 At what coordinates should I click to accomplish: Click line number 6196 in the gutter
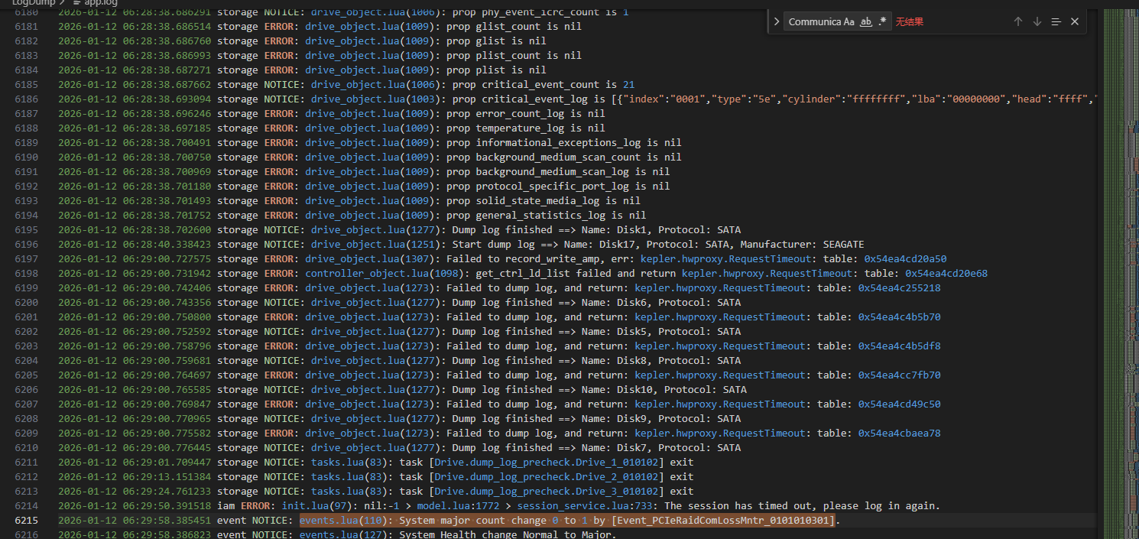[26, 244]
